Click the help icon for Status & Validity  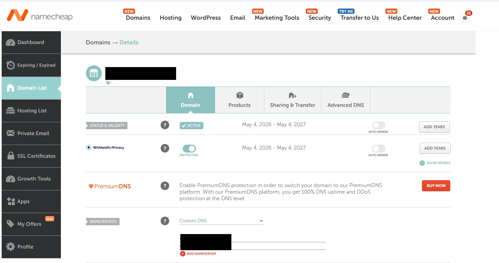(x=165, y=125)
